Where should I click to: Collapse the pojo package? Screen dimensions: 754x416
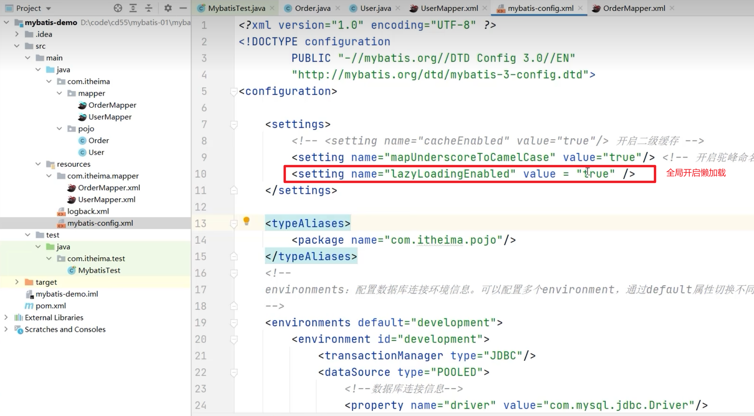(60, 129)
